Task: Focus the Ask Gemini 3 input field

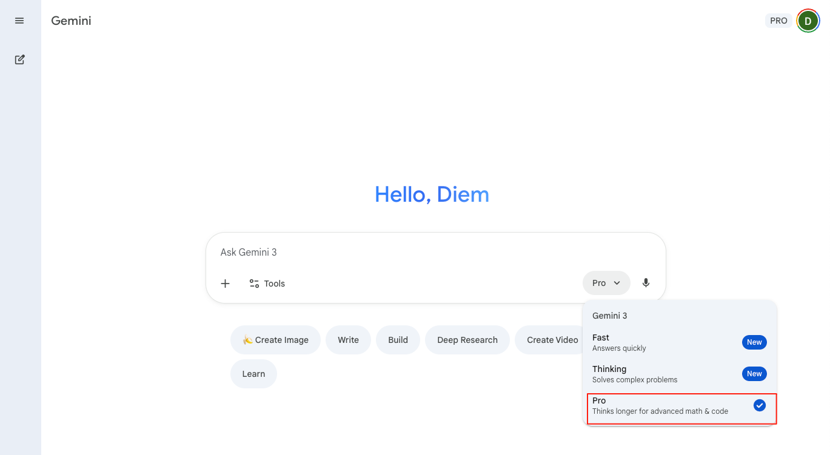Action: click(x=424, y=252)
